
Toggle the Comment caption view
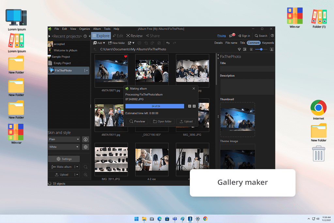click(253, 43)
